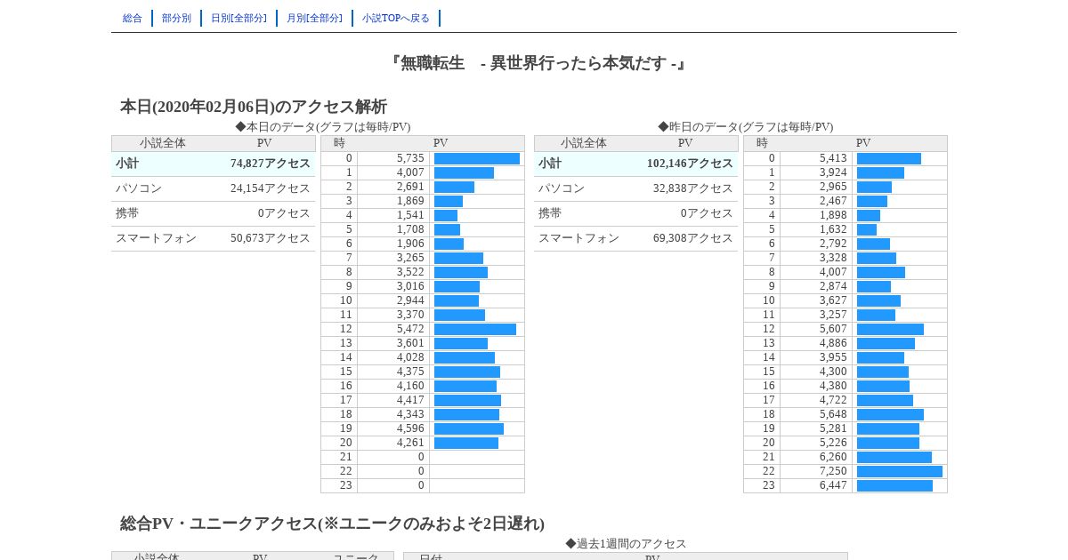
Task: Click today's 携帯 row with 0アクセス
Action: pyautogui.click(x=214, y=214)
